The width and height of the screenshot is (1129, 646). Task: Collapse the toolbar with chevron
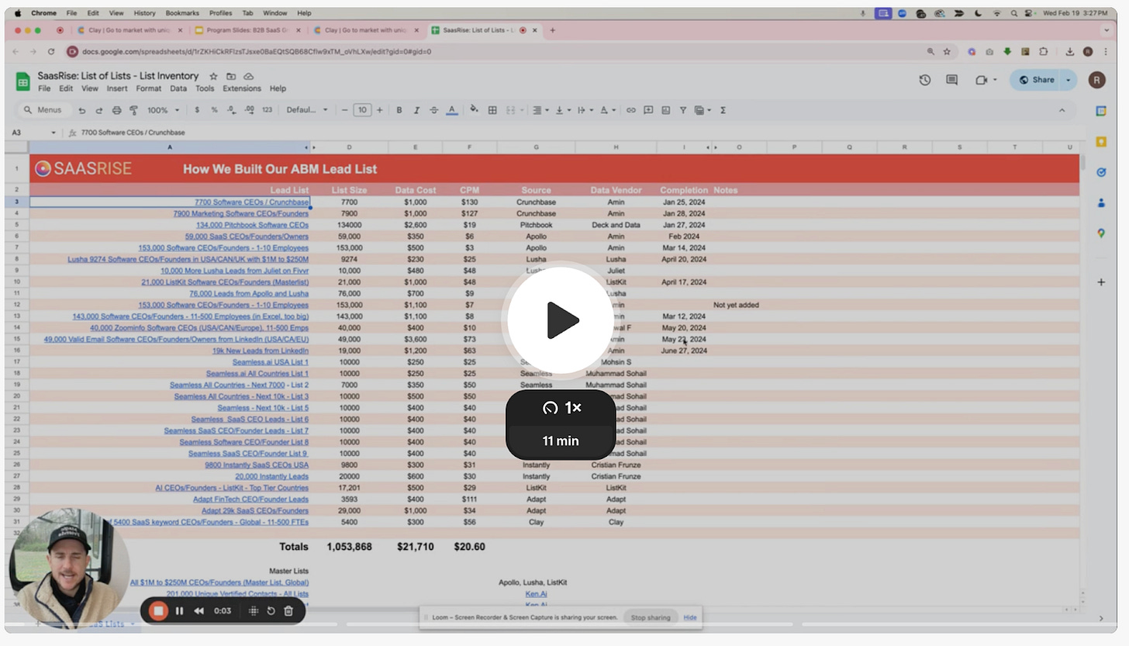coord(1062,110)
